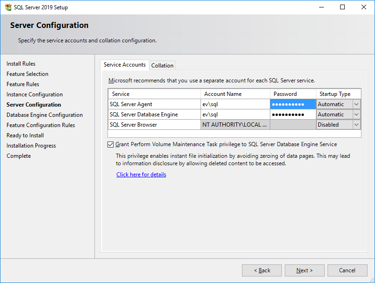The height and width of the screenshot is (283, 375).
Task: Open the SQL Server Browser startup type dropdown
Action: point(357,124)
